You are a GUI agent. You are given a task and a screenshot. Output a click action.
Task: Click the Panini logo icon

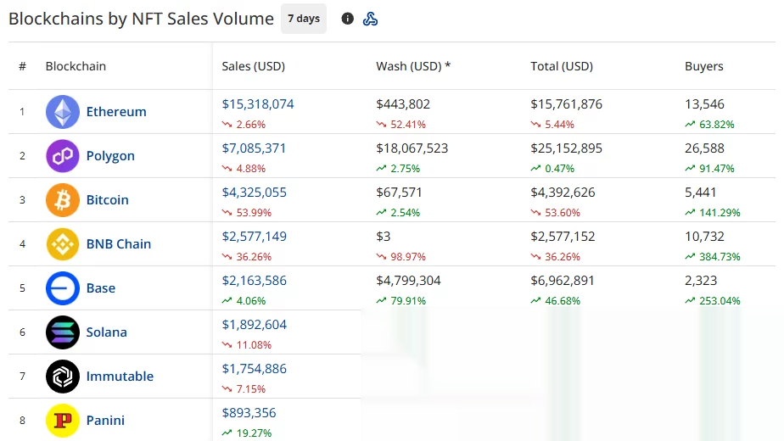[63, 420]
